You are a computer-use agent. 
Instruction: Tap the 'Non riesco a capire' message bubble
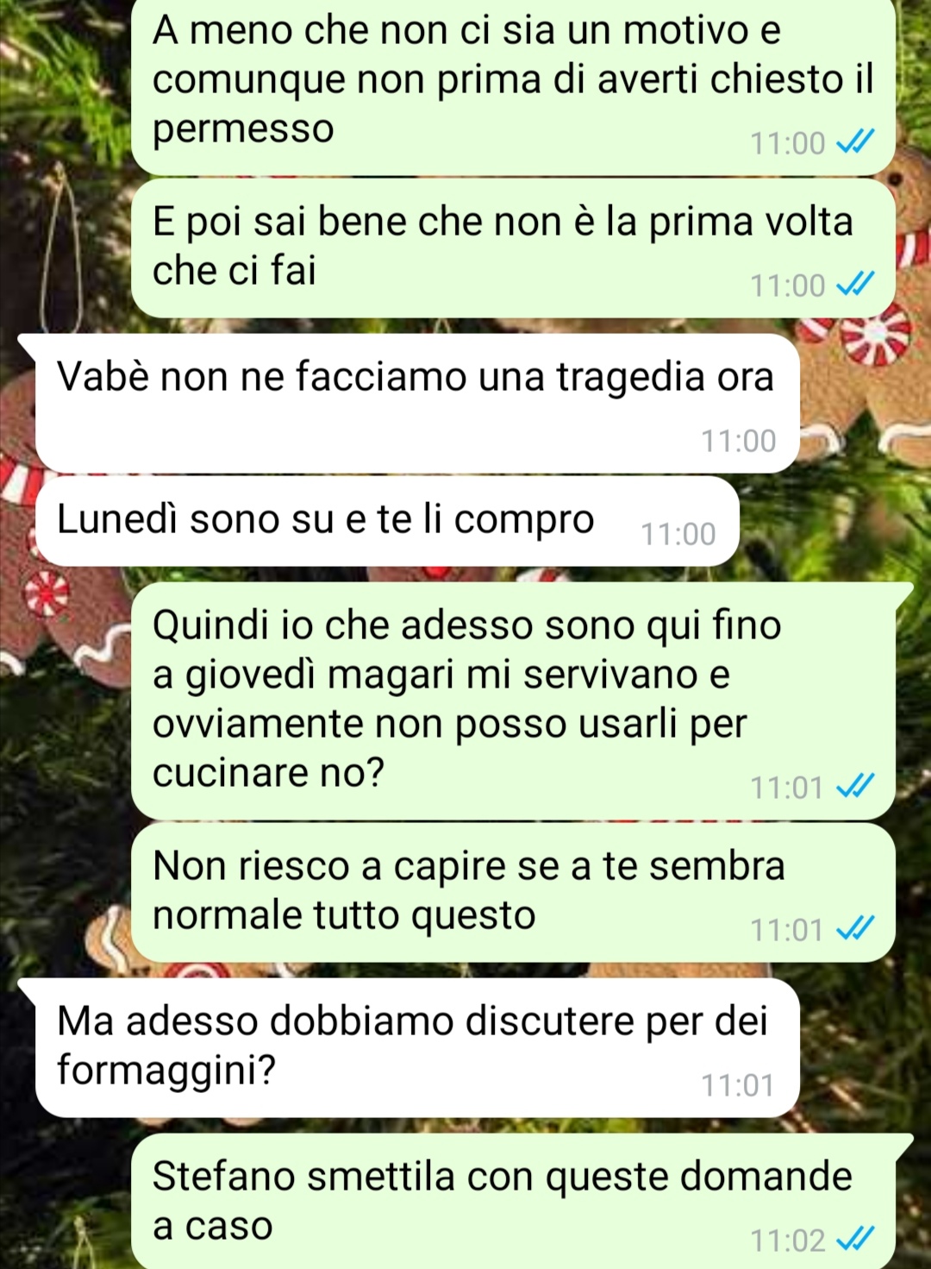(514, 892)
